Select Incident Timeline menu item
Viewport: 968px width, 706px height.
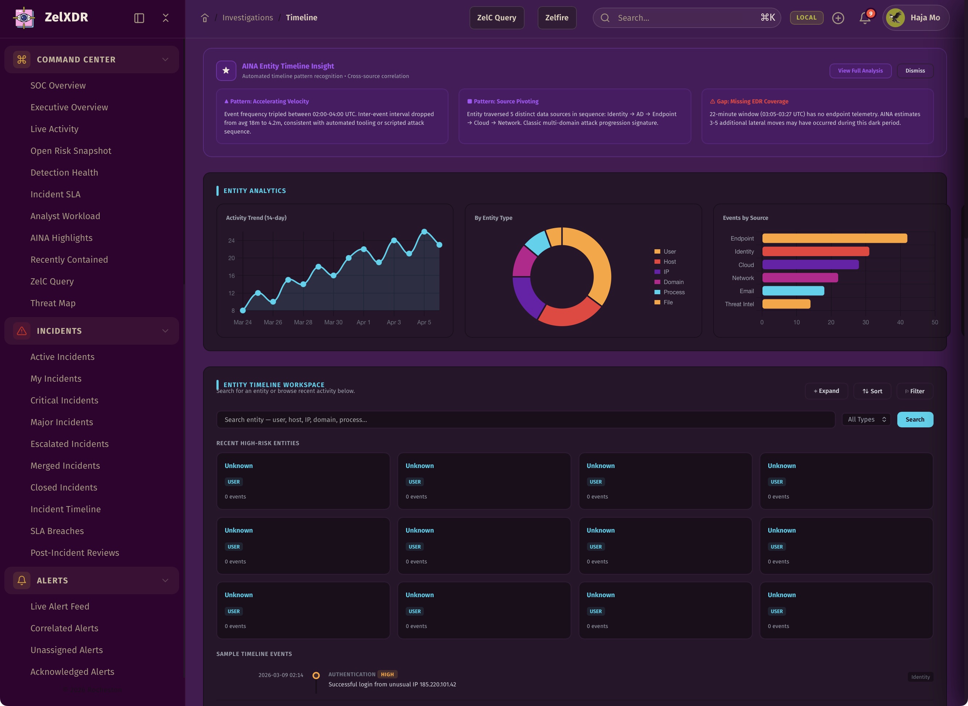65,509
